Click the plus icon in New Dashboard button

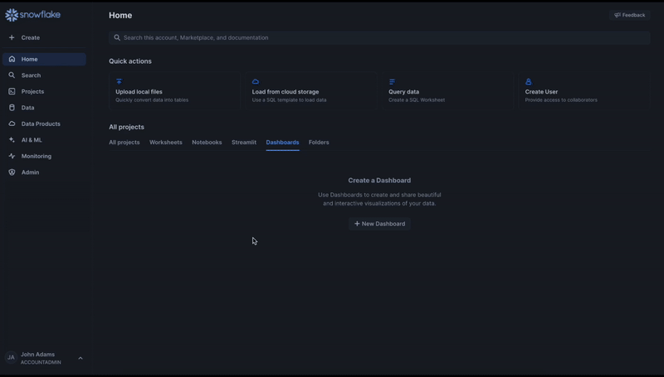click(357, 224)
